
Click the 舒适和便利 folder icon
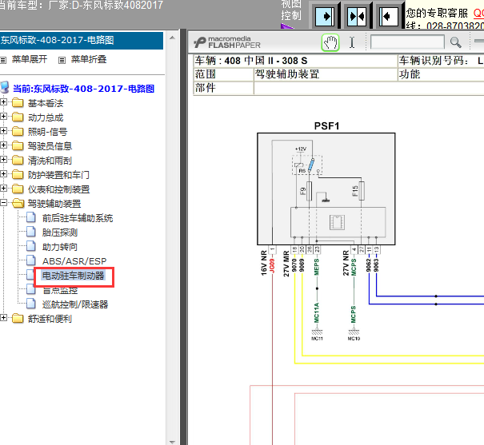(x=18, y=318)
